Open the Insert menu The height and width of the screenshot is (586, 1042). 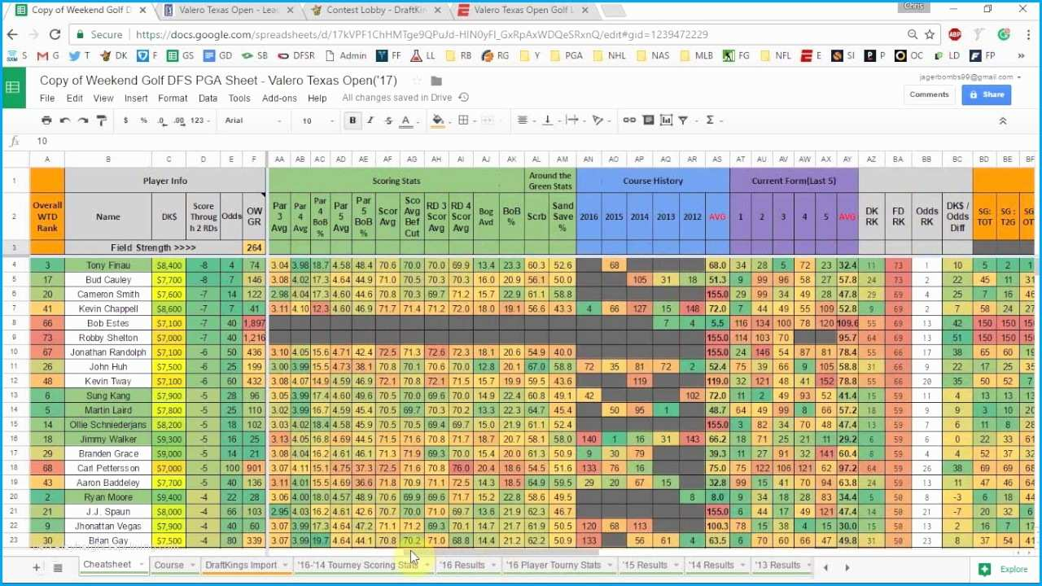(x=136, y=98)
